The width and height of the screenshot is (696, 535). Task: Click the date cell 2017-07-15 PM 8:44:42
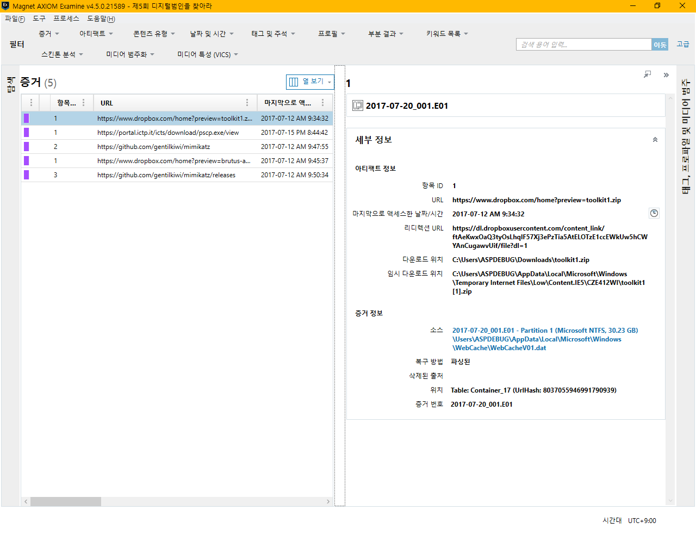click(294, 132)
